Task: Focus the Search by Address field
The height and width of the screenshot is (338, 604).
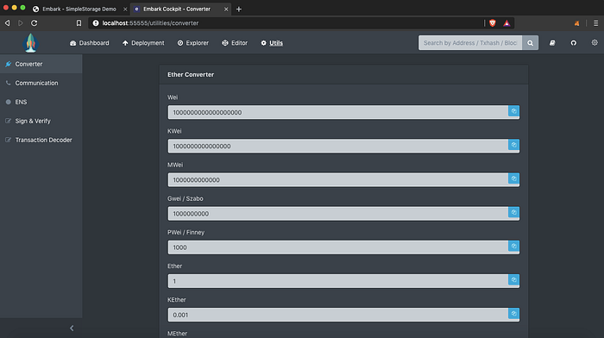Action: pos(470,43)
